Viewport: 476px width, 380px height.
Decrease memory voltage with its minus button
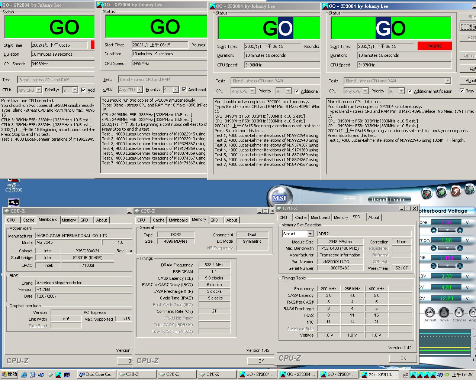433,248
